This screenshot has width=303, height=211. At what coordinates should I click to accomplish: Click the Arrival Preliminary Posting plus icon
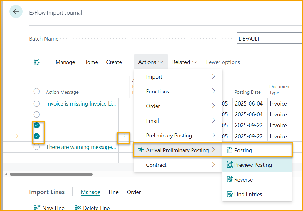point(141,149)
